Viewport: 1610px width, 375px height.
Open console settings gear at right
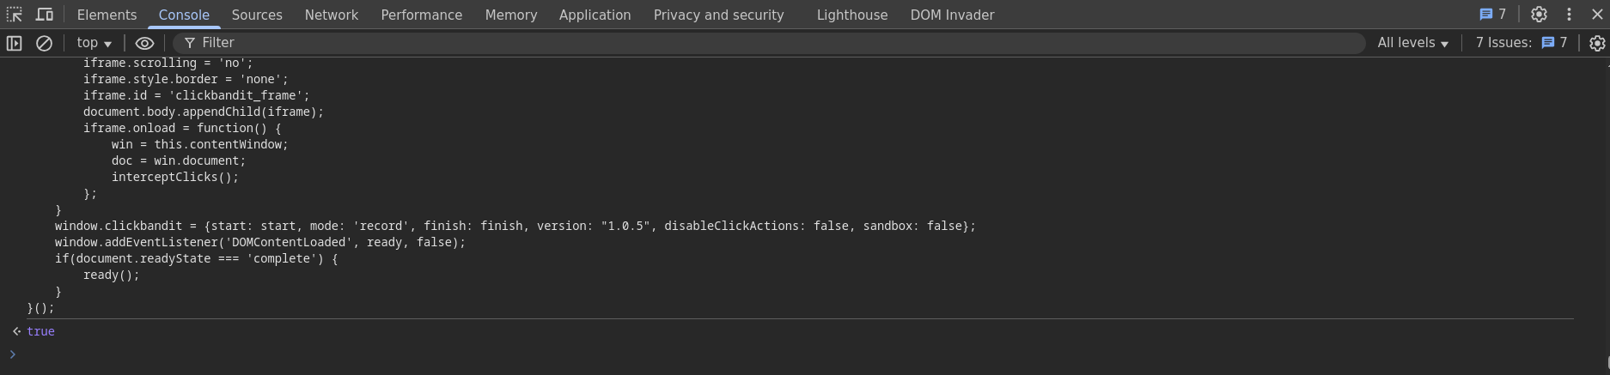click(1597, 43)
